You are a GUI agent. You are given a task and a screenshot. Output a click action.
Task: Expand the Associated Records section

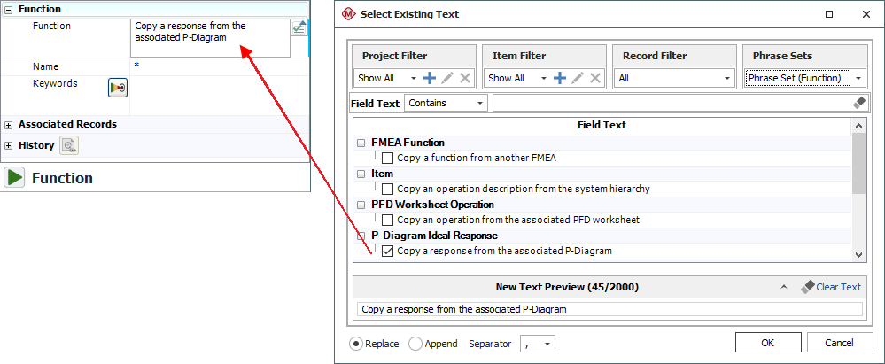coord(9,125)
